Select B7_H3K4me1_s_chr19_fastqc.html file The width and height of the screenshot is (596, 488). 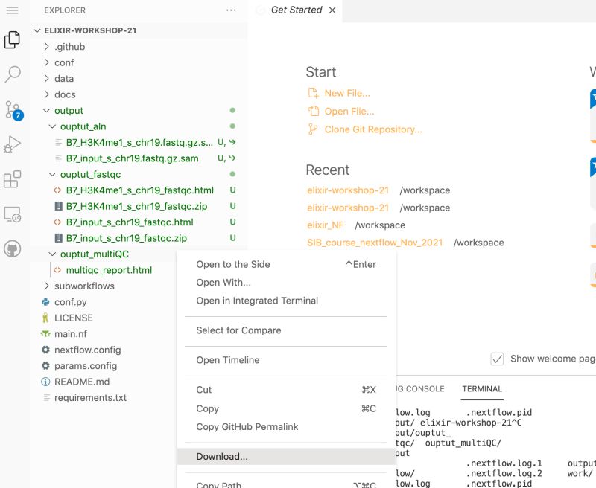139,190
